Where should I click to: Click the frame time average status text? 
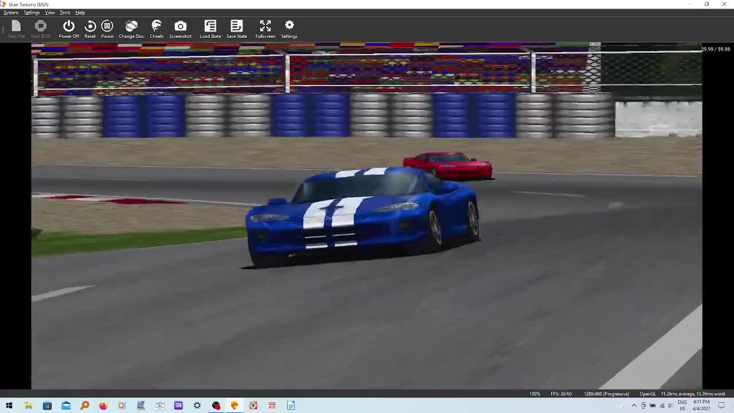(x=693, y=393)
